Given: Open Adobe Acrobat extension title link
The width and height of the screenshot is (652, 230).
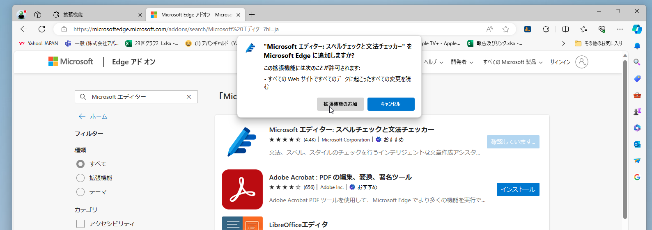Looking at the screenshot, I should pyautogui.click(x=340, y=177).
